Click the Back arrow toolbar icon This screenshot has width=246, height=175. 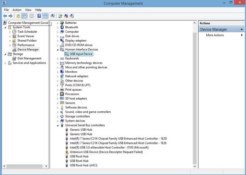5,16
